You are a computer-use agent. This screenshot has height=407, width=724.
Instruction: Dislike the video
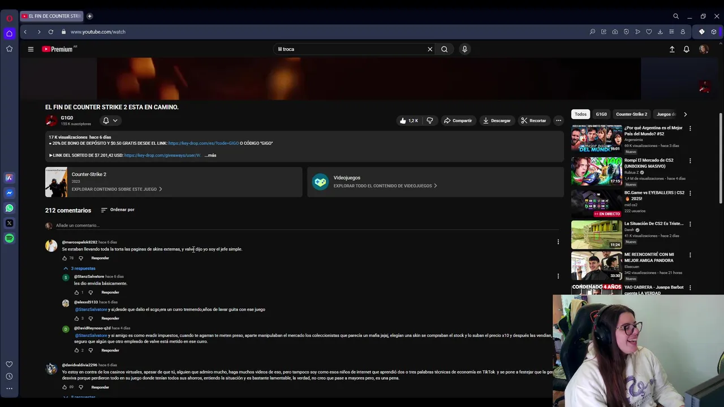point(430,120)
